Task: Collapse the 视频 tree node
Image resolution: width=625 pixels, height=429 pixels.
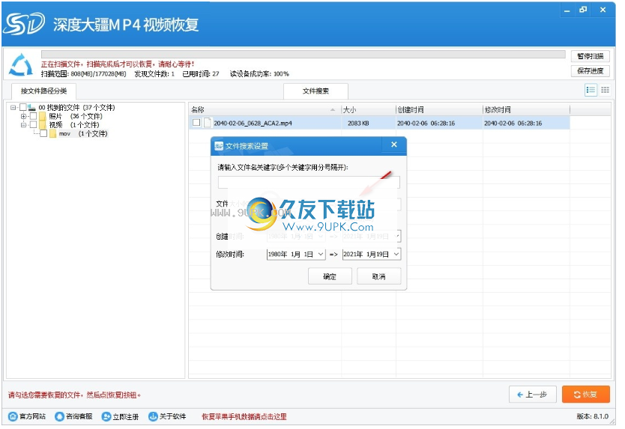Action: coord(23,125)
